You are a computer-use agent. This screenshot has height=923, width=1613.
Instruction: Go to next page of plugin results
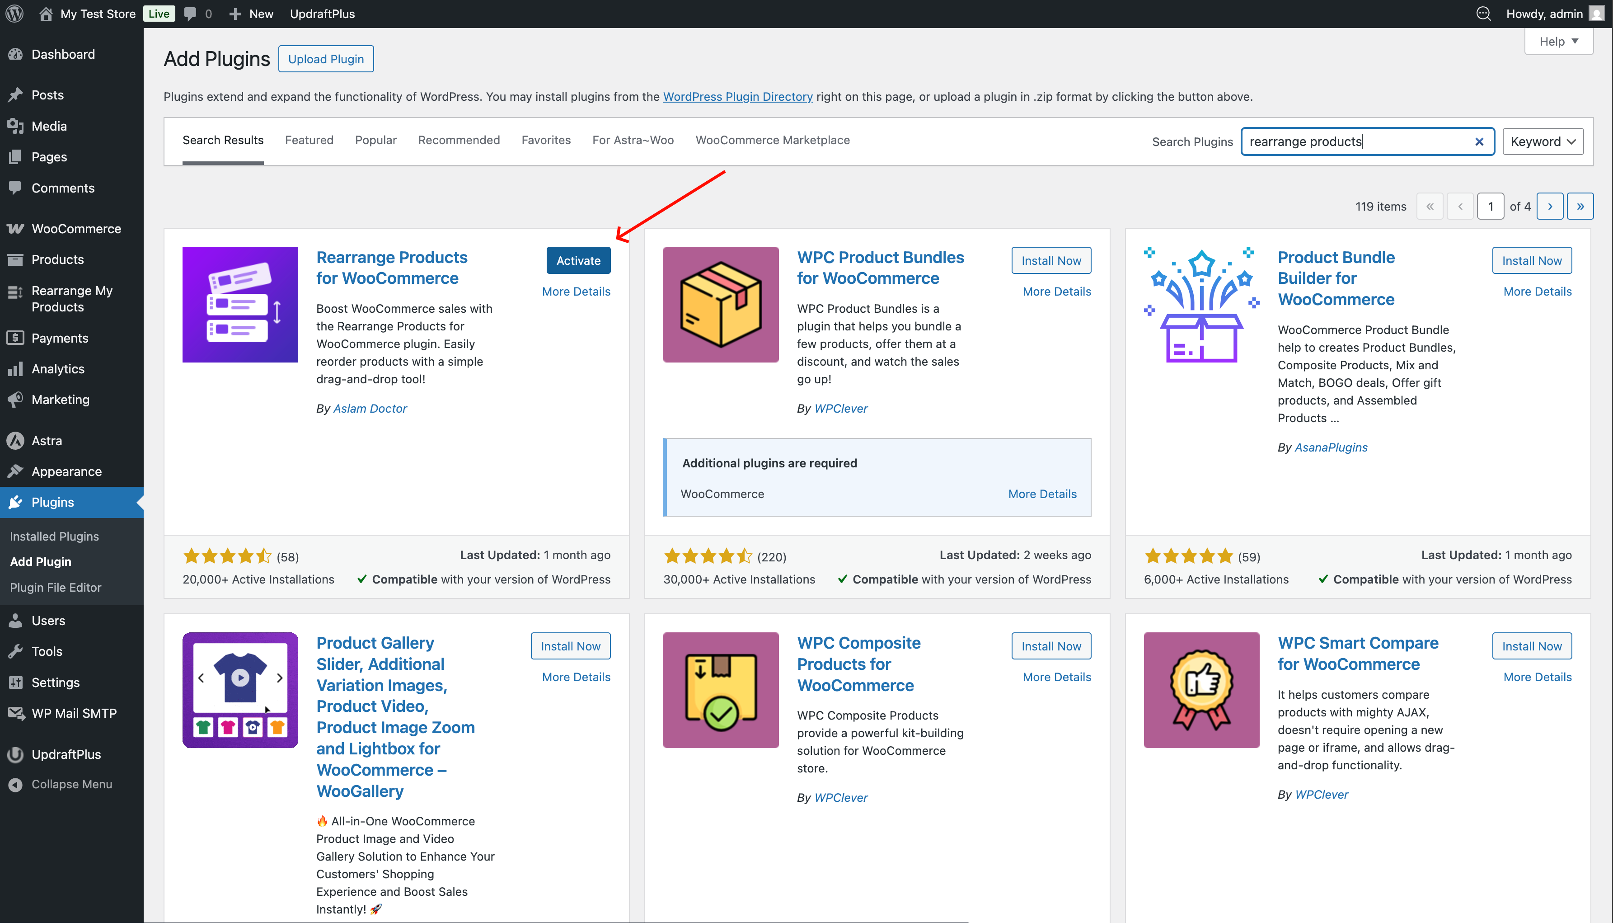[1550, 206]
